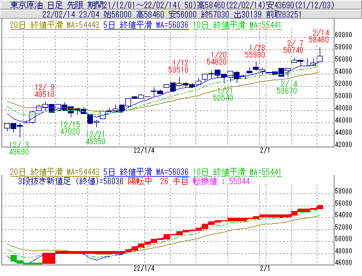The height and width of the screenshot is (276, 362).
Task: Click the 42000 price on upper chart axis
Action: pos(343,145)
